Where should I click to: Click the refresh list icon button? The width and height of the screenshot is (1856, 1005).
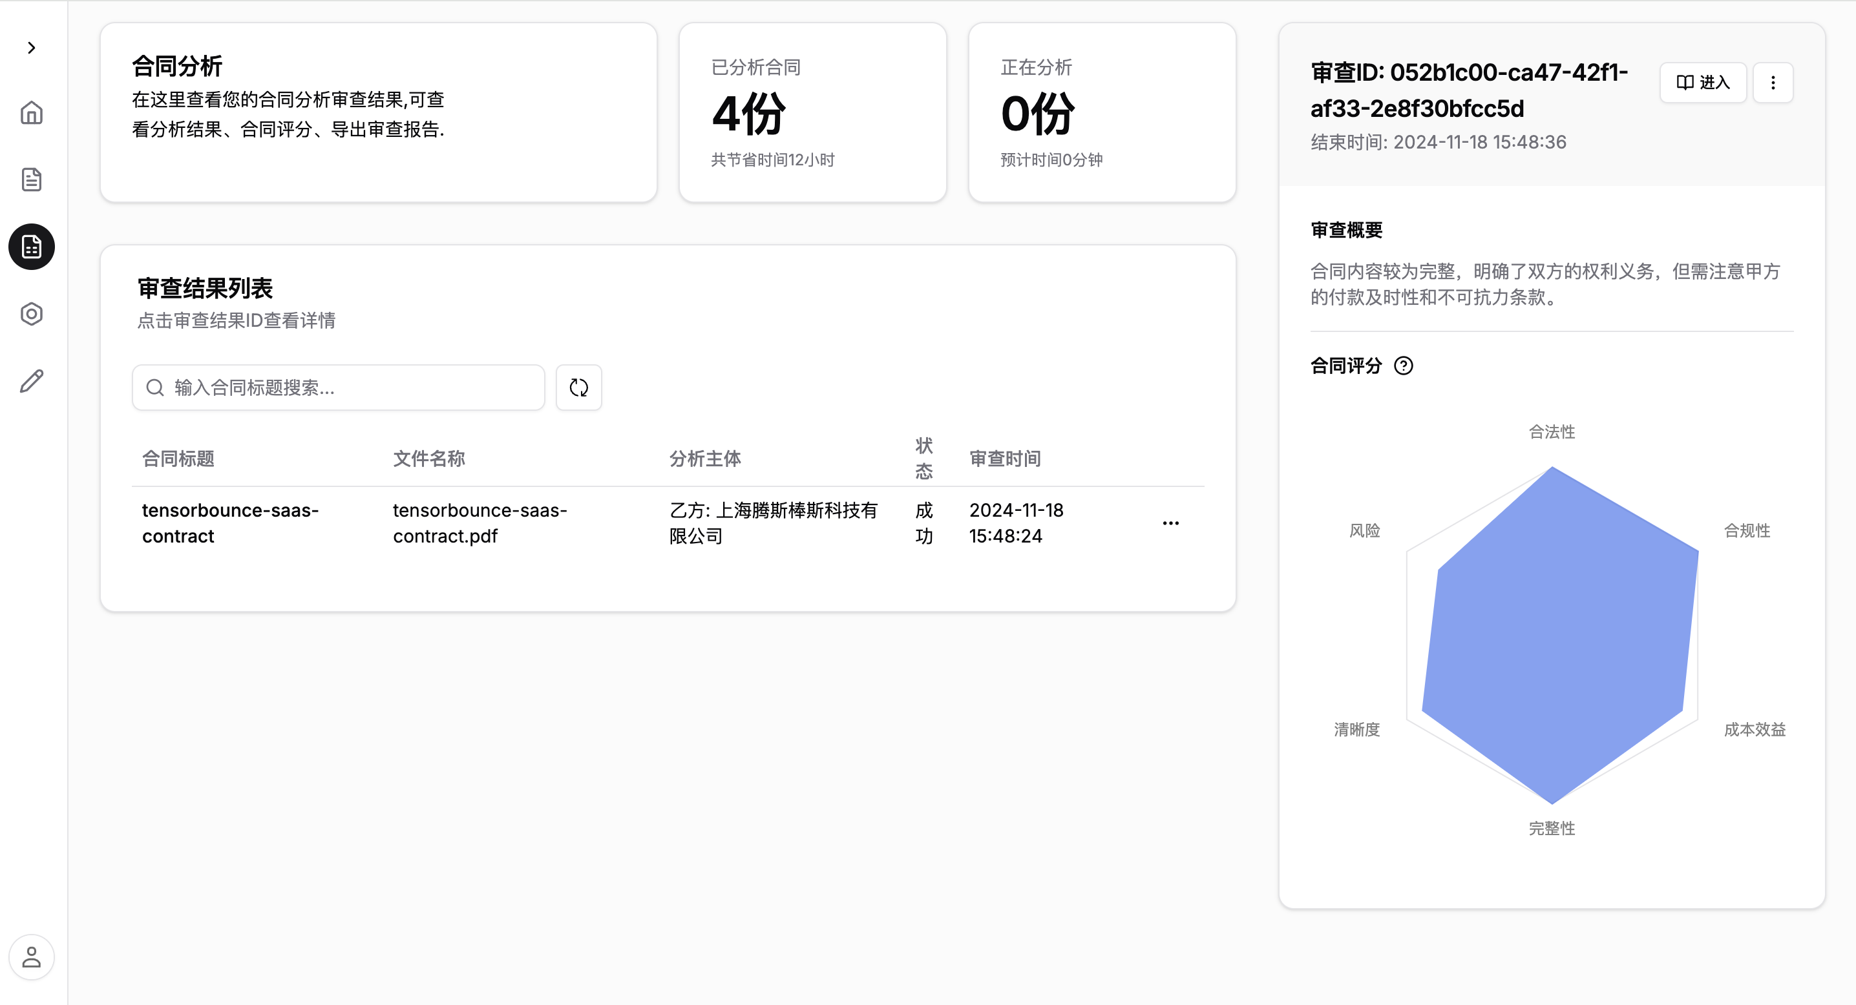(578, 388)
